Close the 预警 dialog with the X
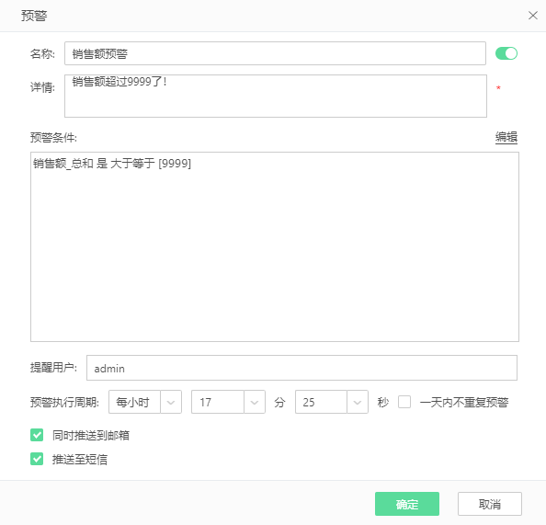The image size is (546, 525). (533, 16)
